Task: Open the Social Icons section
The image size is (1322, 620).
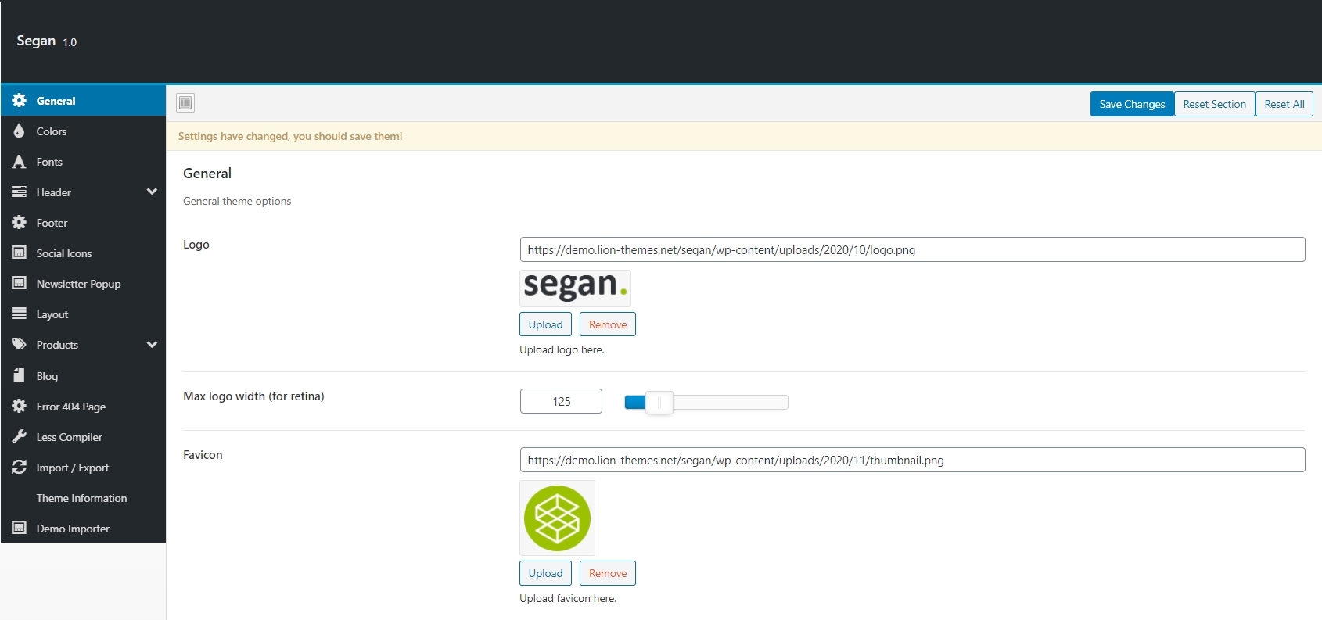Action: [64, 253]
